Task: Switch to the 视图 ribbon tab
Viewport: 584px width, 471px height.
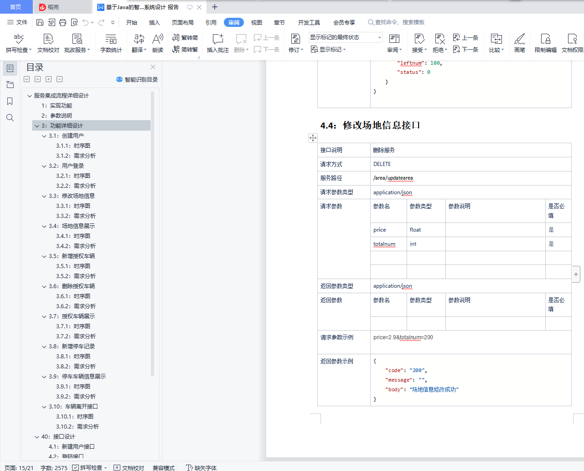Action: pyautogui.click(x=257, y=22)
